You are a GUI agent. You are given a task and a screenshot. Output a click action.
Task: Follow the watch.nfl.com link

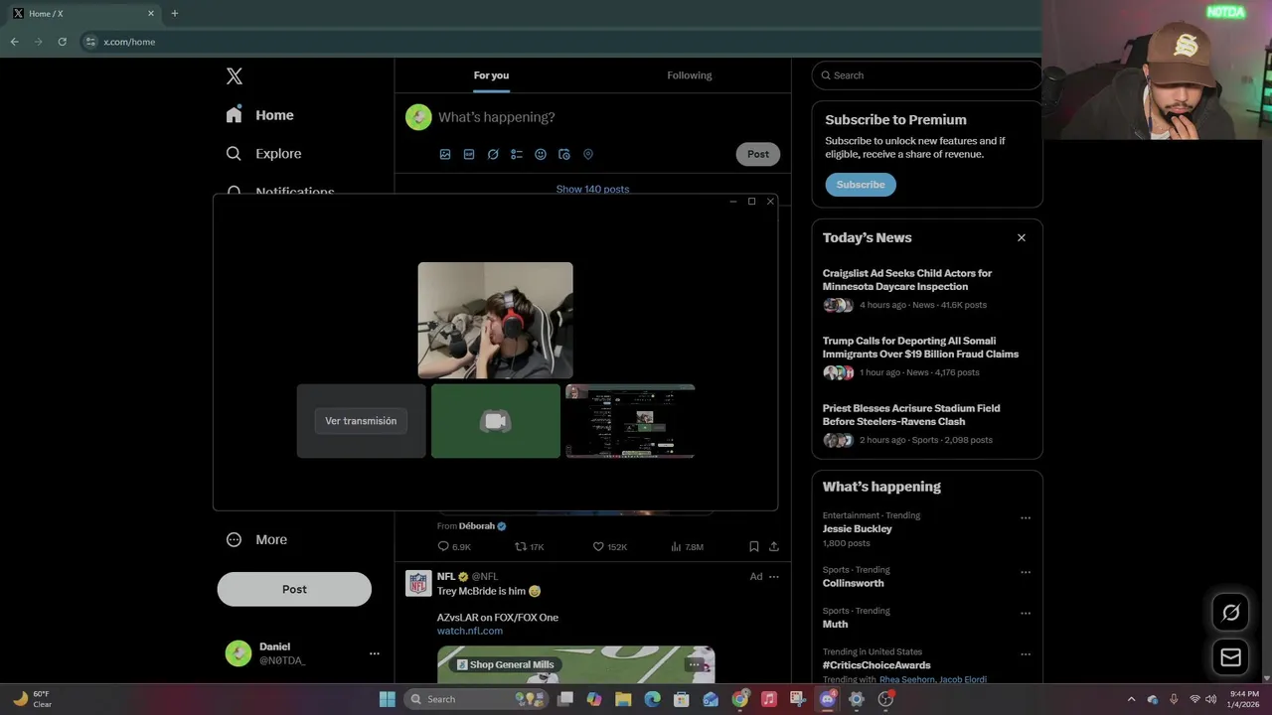pyautogui.click(x=470, y=631)
